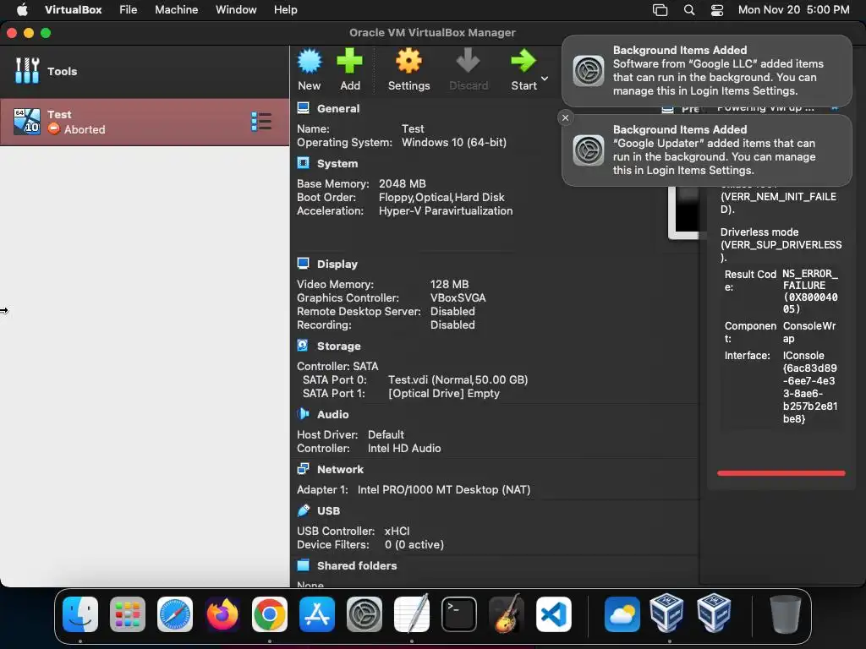866x649 pixels.
Task: Open Control Center in menu bar
Action: 717,10
